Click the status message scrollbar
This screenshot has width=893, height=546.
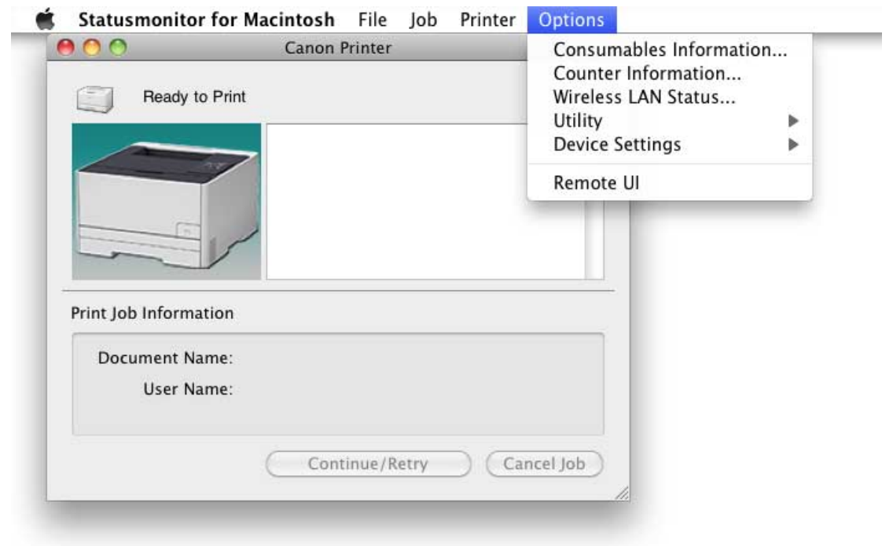pyautogui.click(x=594, y=240)
